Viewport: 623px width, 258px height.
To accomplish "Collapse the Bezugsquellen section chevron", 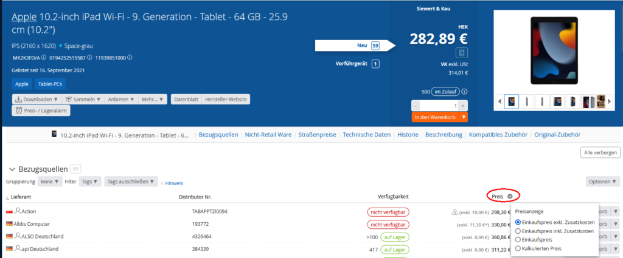I will [x=12, y=169].
